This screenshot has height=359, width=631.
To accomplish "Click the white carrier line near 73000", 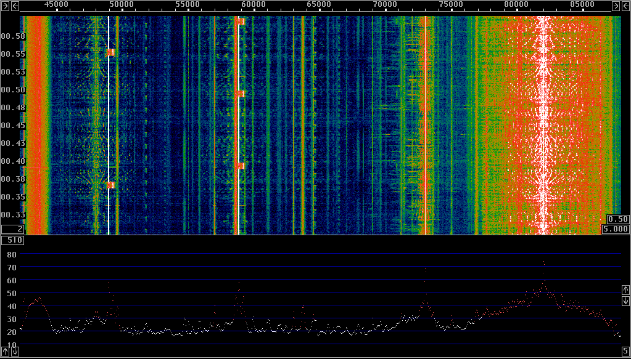I will (x=426, y=125).
